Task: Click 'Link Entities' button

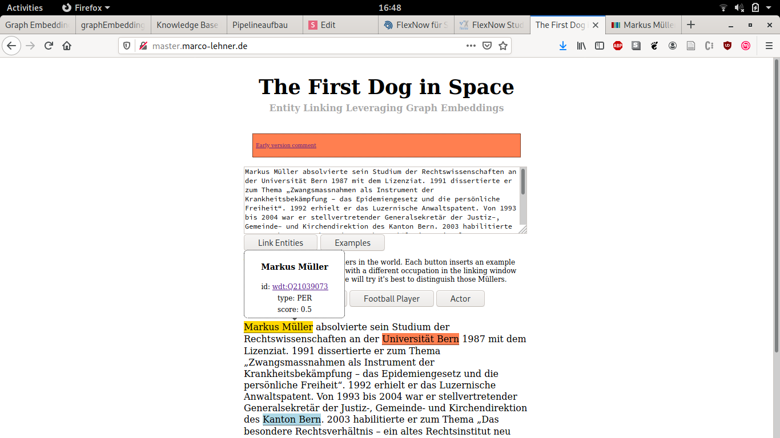Action: pos(280,243)
